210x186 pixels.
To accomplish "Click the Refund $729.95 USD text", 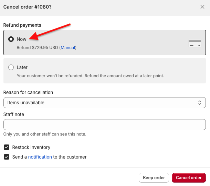I will 38,48.
